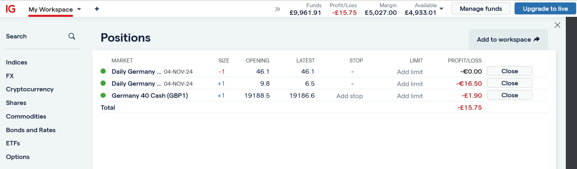Viewport: 577px width, 169px height.
Task: Add a new workspace with plus icon
Action: [x=97, y=9]
